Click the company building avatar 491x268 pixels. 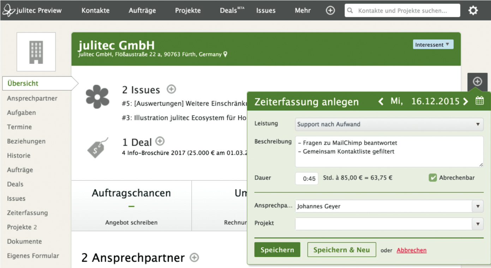36,52
